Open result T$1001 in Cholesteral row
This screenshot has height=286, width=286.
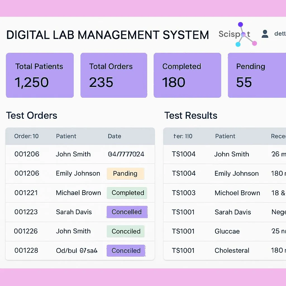(x=183, y=251)
